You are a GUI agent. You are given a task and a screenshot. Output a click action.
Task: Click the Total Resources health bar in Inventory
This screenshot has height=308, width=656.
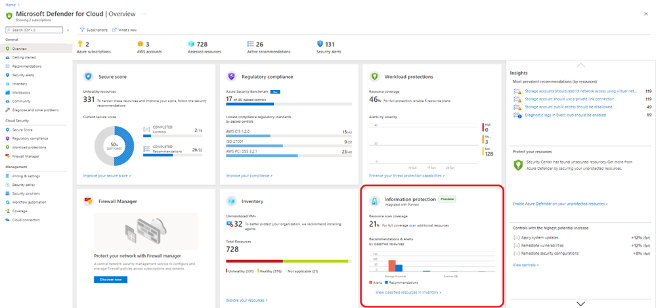click(x=289, y=261)
